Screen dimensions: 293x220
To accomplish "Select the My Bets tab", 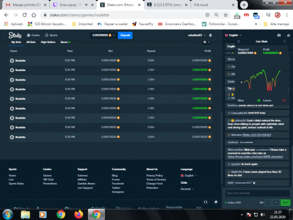I will point(16,42).
